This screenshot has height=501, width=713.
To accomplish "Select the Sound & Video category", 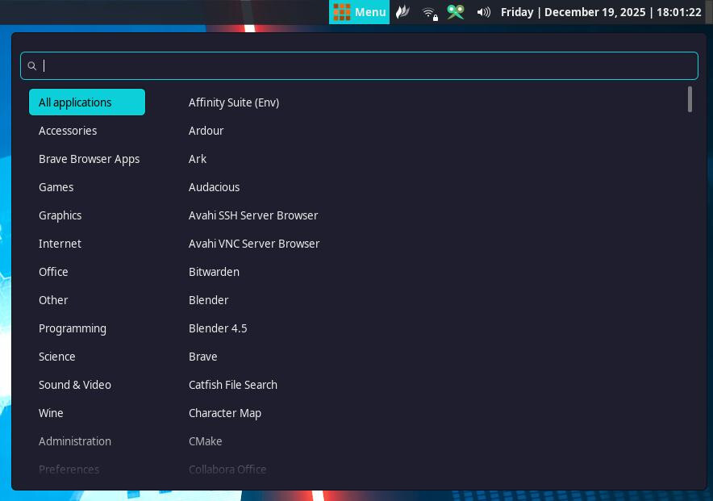I will 75,385.
